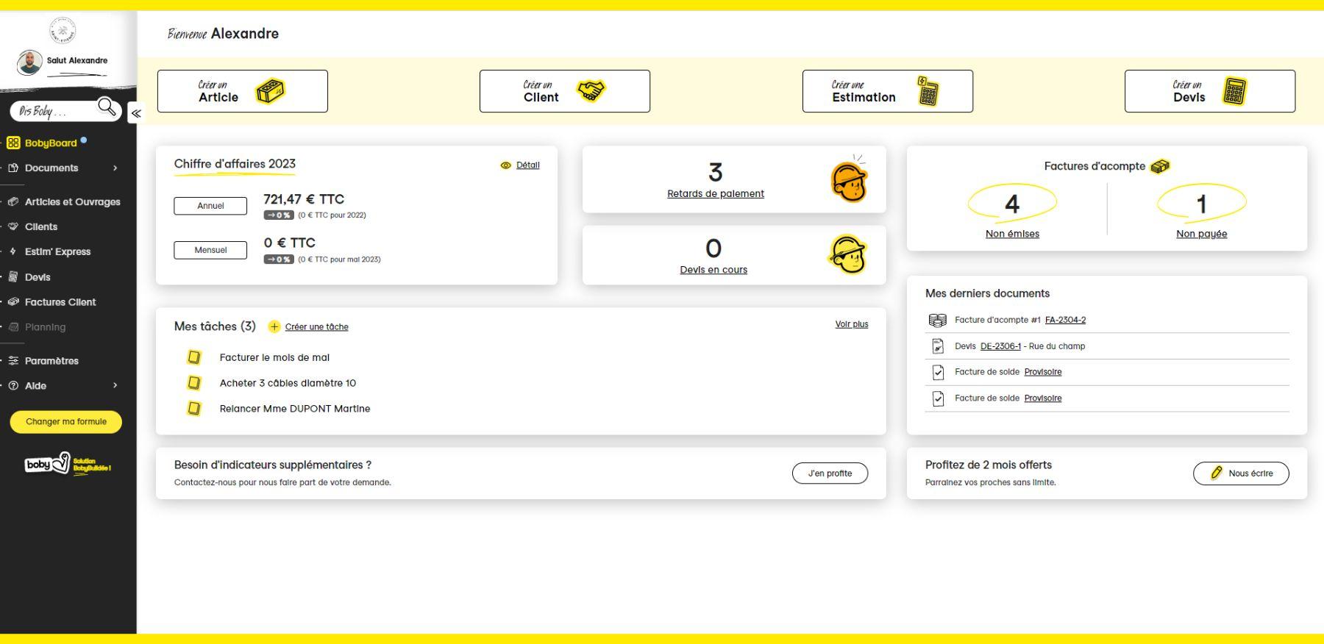
Task: Click the BobyBoard grid icon in sidebar
Action: pos(13,143)
